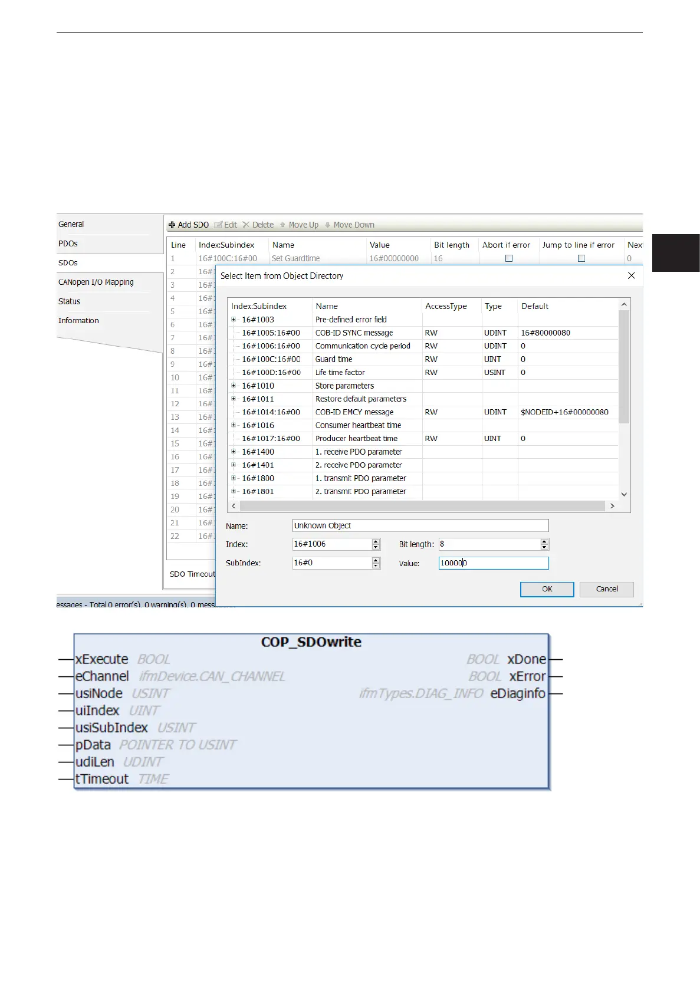Screen dimensions: 700x993
Task: Click the Move Up toolbar button
Action: tap(299, 225)
